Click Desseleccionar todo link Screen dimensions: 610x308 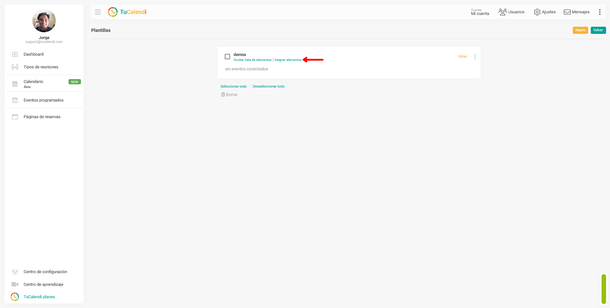coord(269,87)
